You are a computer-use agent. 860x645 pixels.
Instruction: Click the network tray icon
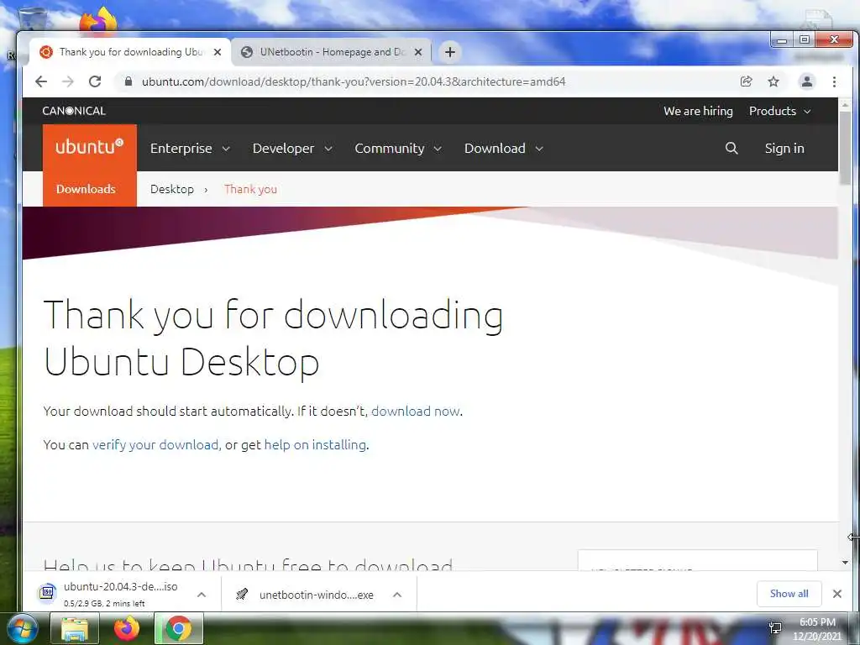tap(775, 628)
